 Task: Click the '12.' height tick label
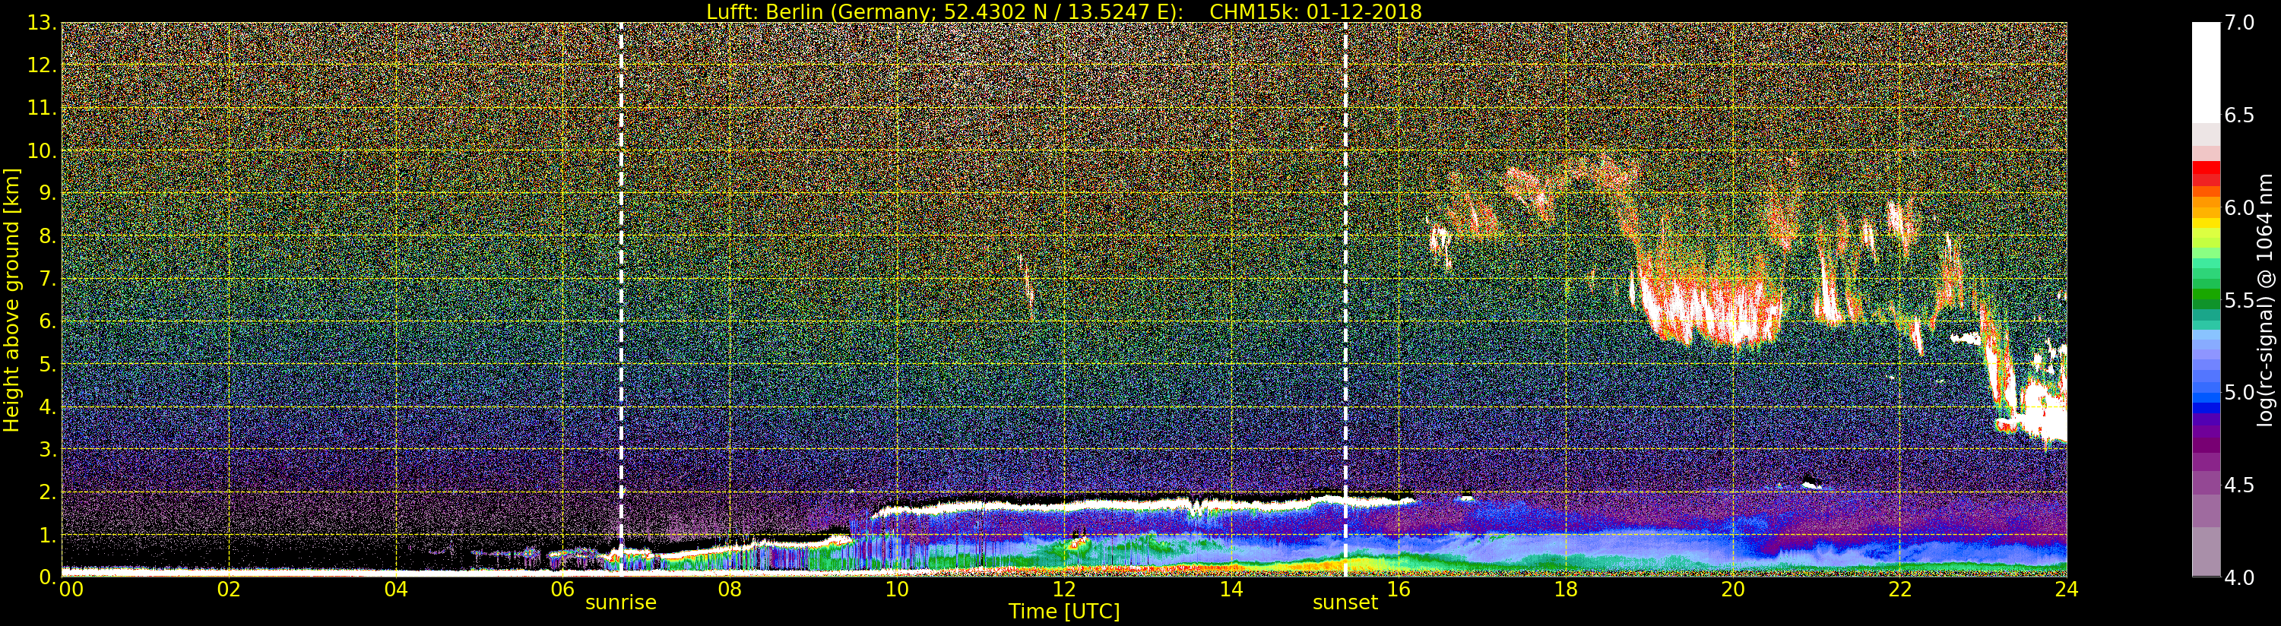(x=42, y=65)
